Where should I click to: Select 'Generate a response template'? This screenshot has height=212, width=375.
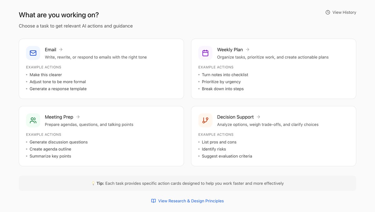[x=58, y=89]
